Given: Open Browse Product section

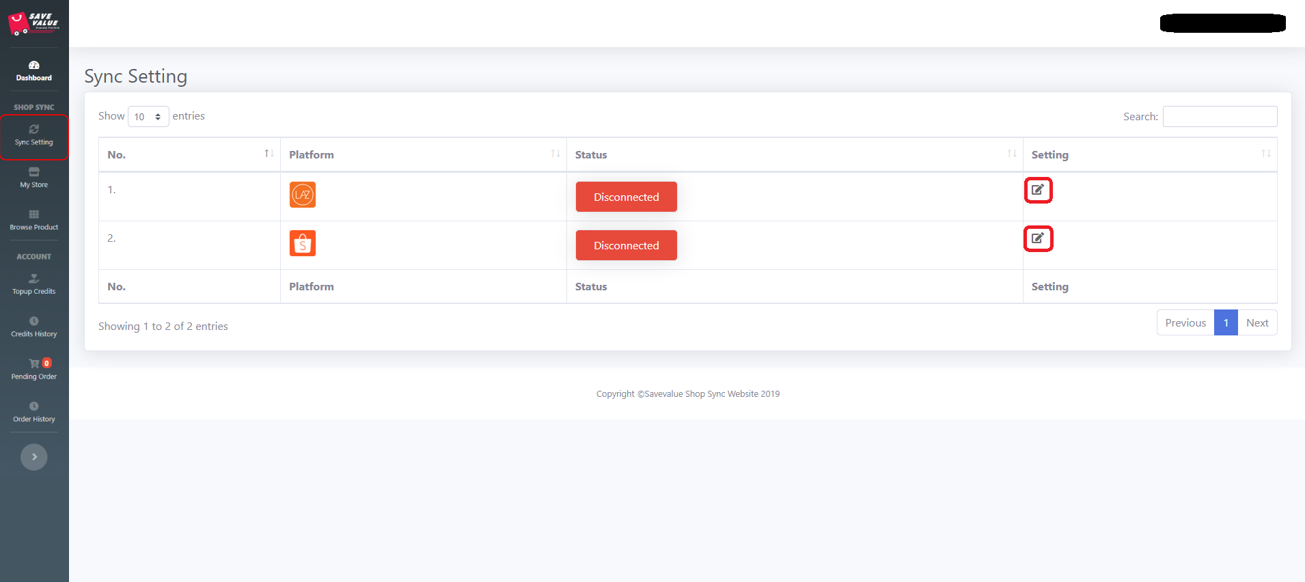Looking at the screenshot, I should [33, 220].
